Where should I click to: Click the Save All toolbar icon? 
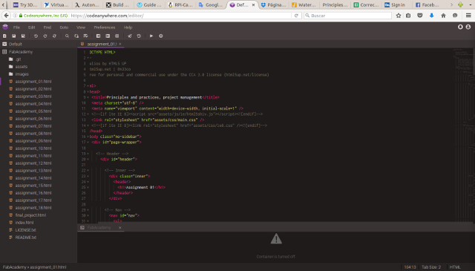pos(23,36)
